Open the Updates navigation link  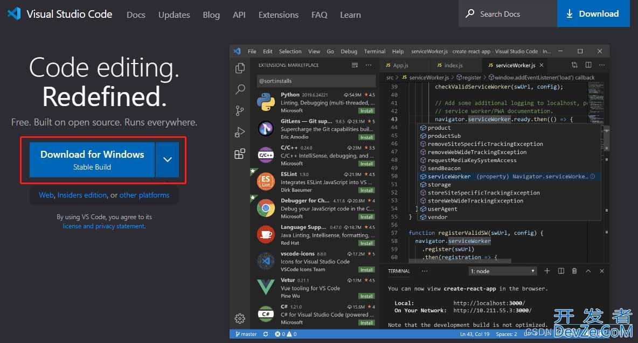tap(174, 15)
